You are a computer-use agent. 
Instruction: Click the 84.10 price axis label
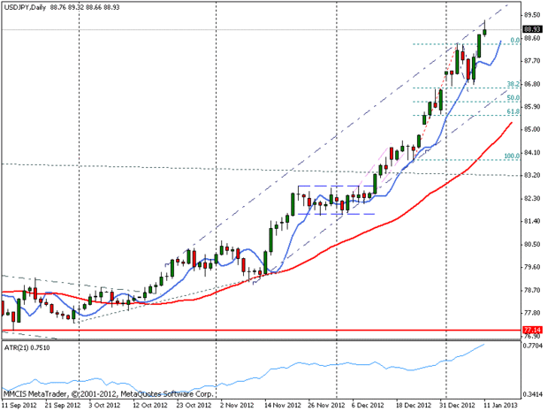pos(532,152)
